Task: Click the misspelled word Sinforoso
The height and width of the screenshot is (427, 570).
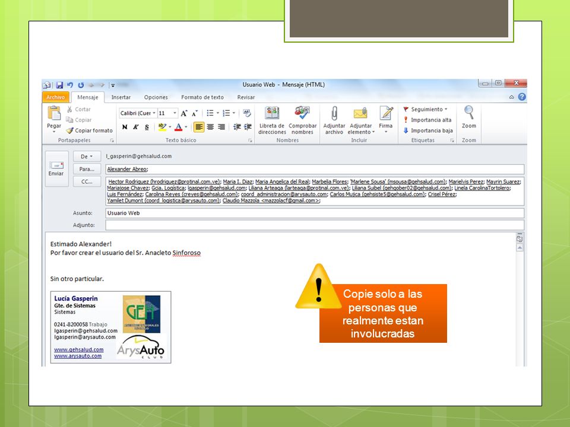Action: tap(186, 253)
